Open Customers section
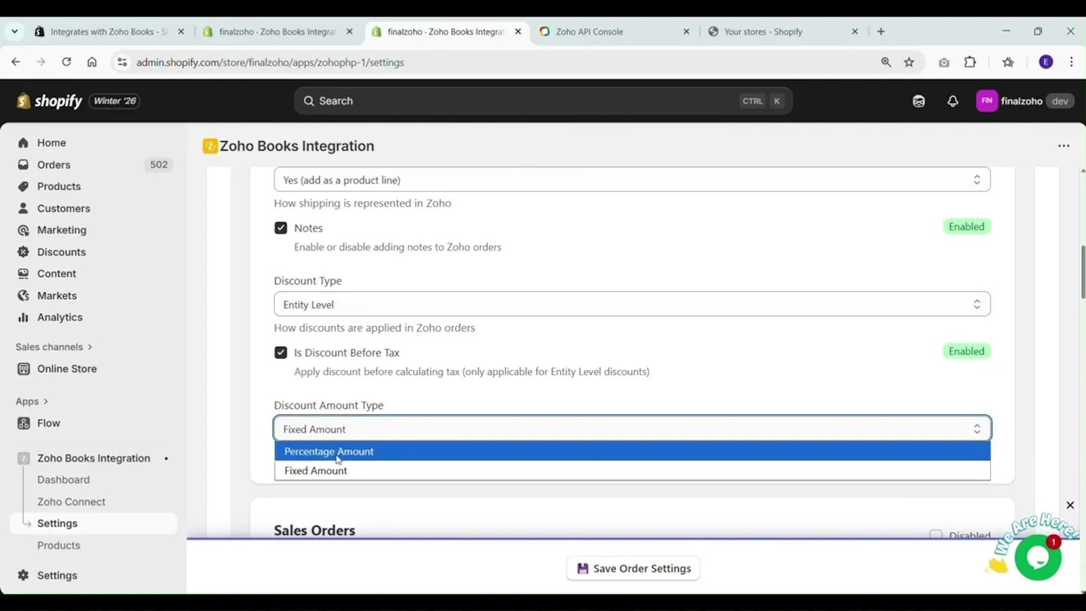1086x611 pixels. point(64,208)
